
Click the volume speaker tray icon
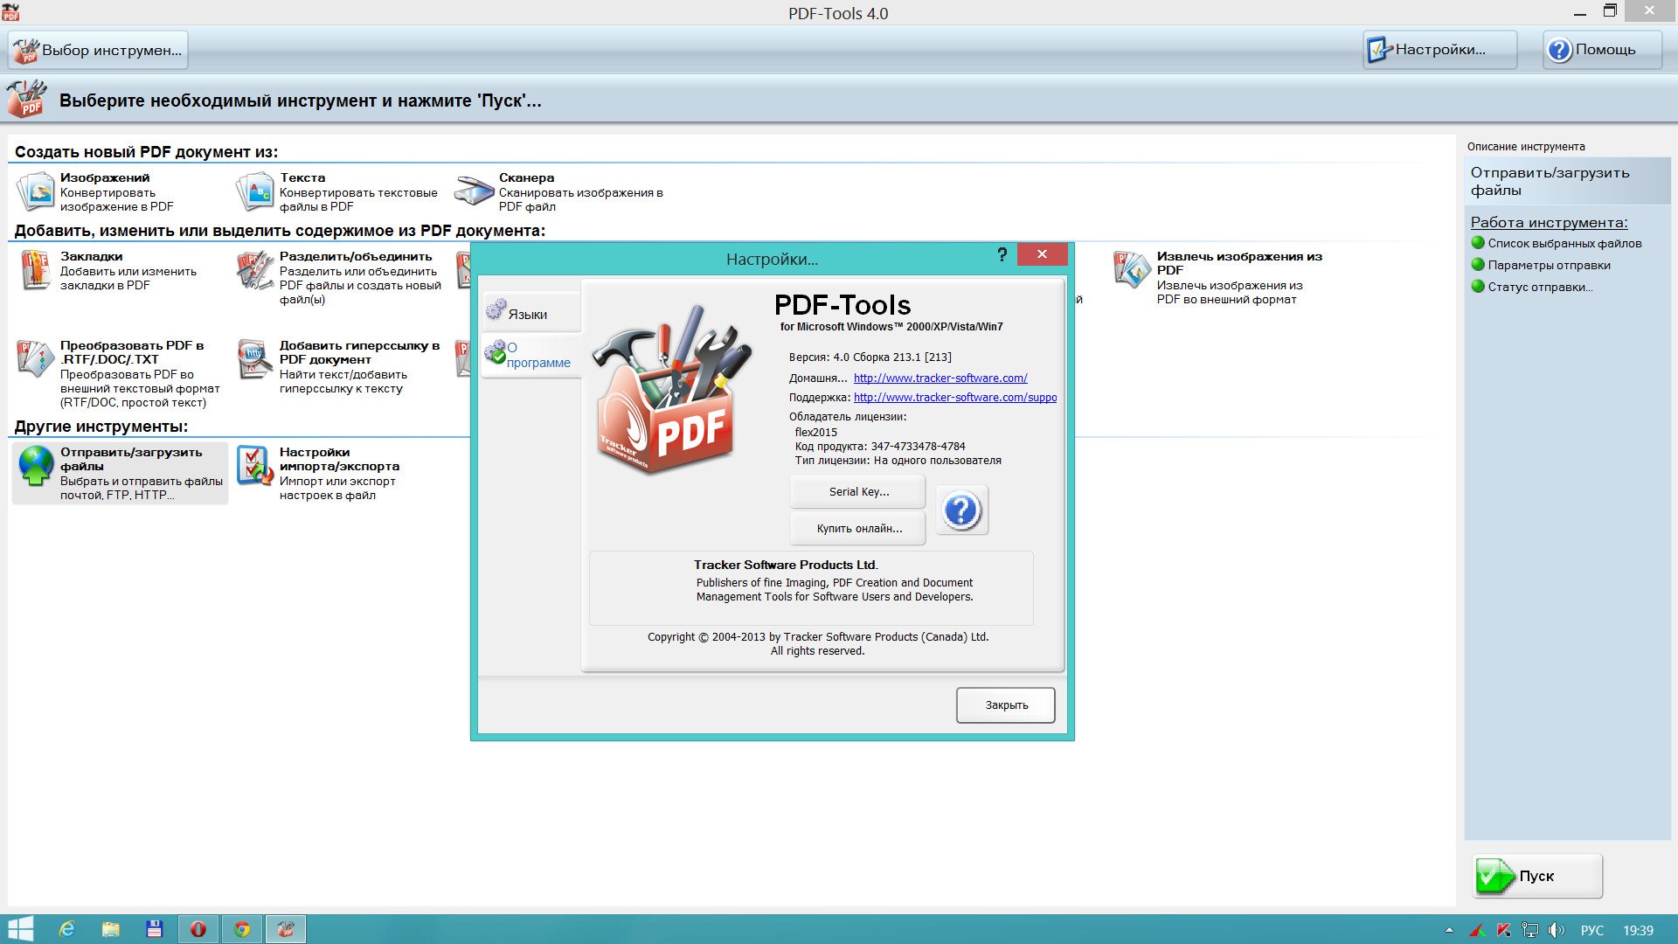[1557, 930]
